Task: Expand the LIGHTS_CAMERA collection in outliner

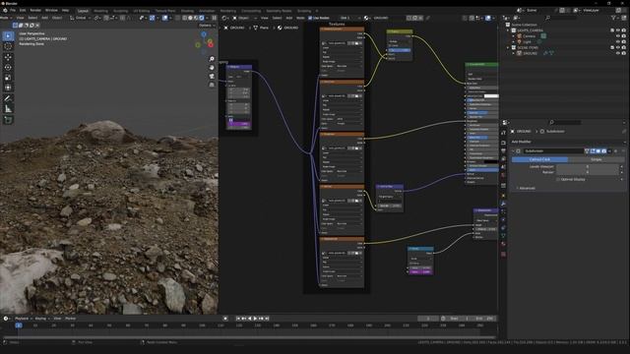Action: [508, 30]
